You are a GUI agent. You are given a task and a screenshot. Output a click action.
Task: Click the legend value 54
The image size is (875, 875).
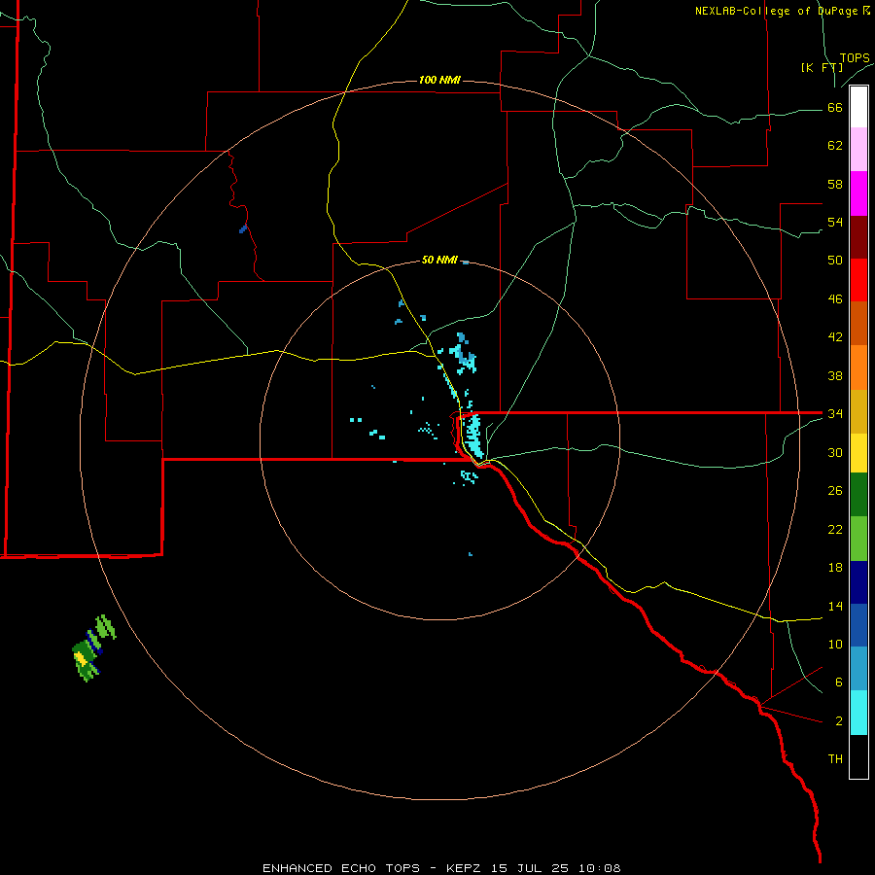coord(835,222)
